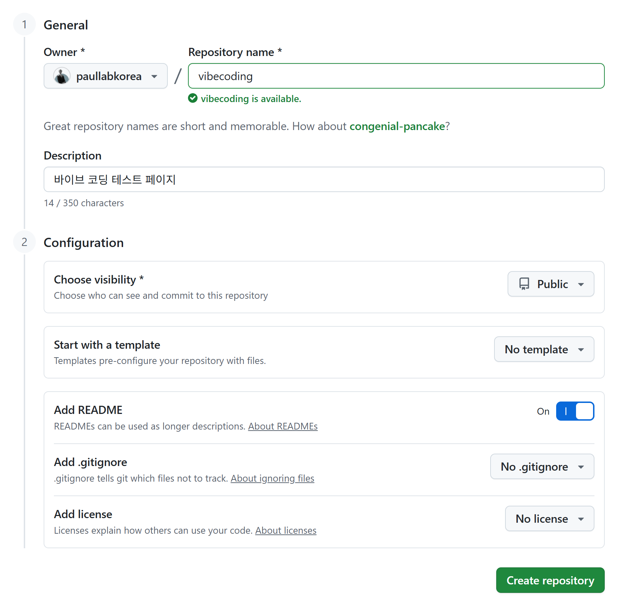Click the caret arrow on No license button
620x606 pixels.
(581, 519)
